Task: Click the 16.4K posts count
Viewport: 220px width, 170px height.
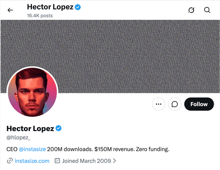Action: click(40, 15)
